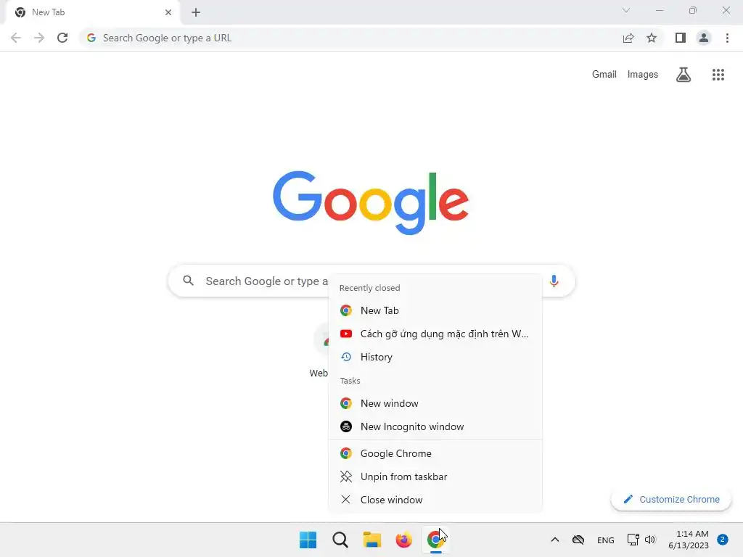Select the New Tab browser tab
Screen dimensions: 743x557
tap(92, 12)
